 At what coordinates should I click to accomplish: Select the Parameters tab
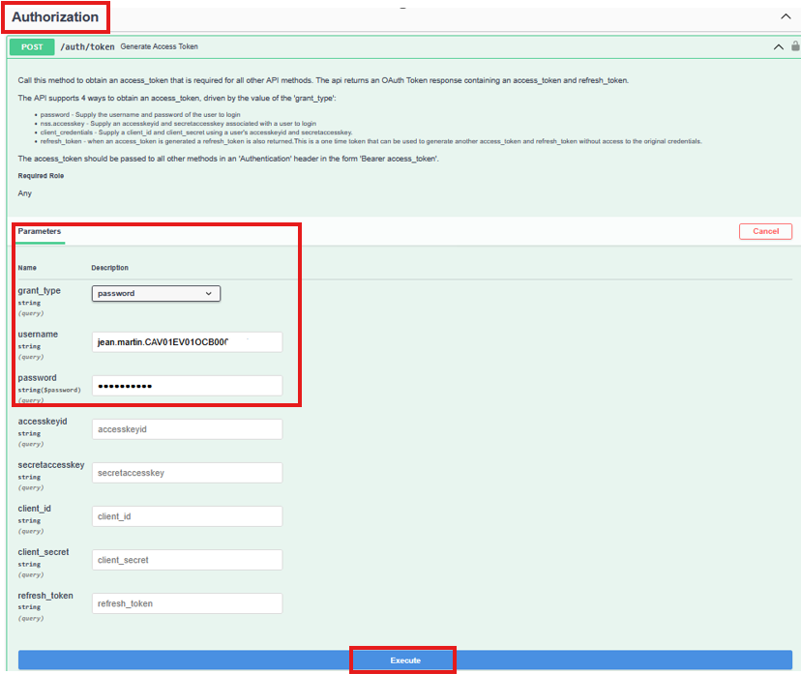coord(40,232)
